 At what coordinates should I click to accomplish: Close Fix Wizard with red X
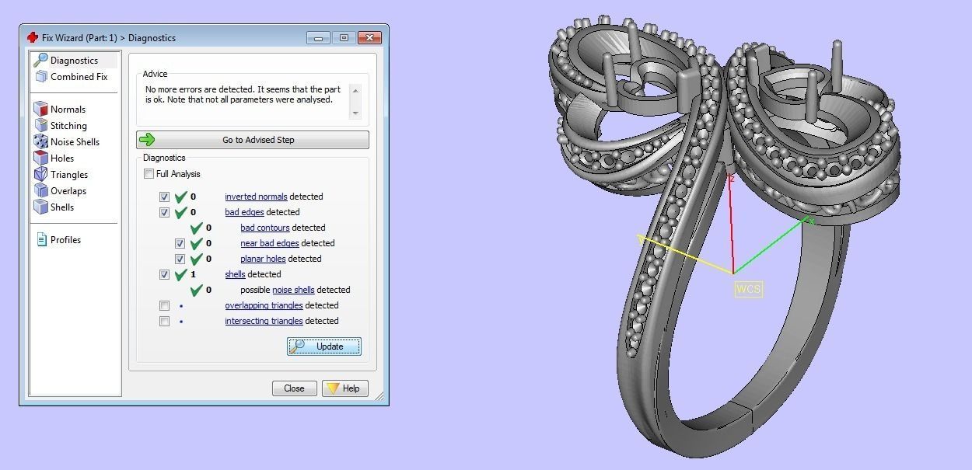[369, 37]
